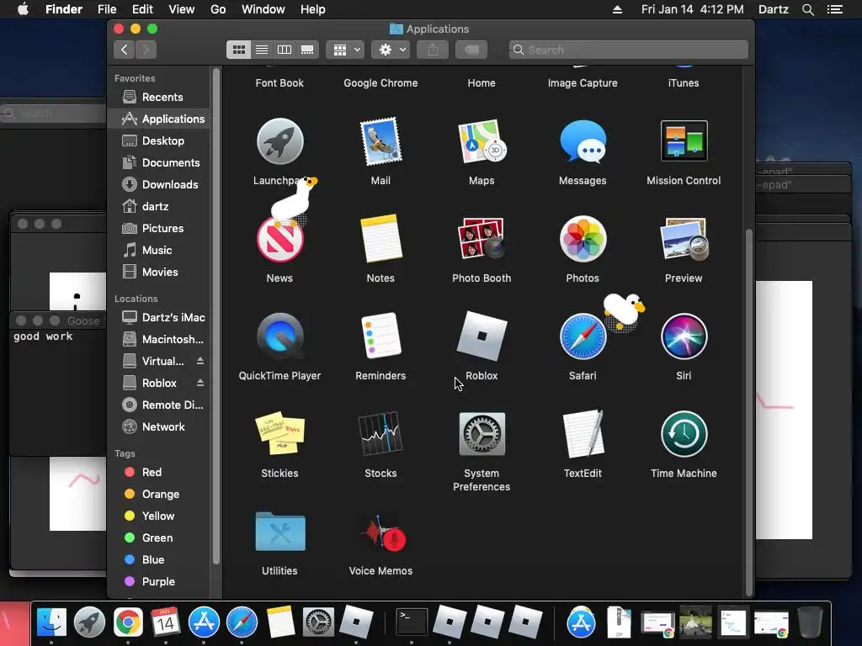Screen dimensions: 862x646
Task: Select the Green tag
Action: tap(159, 538)
